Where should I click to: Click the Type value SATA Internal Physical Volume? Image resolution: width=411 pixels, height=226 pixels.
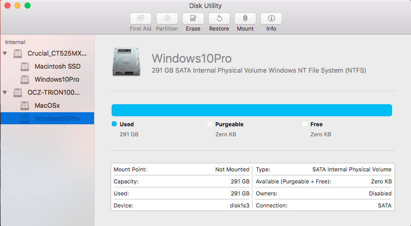coord(352,169)
